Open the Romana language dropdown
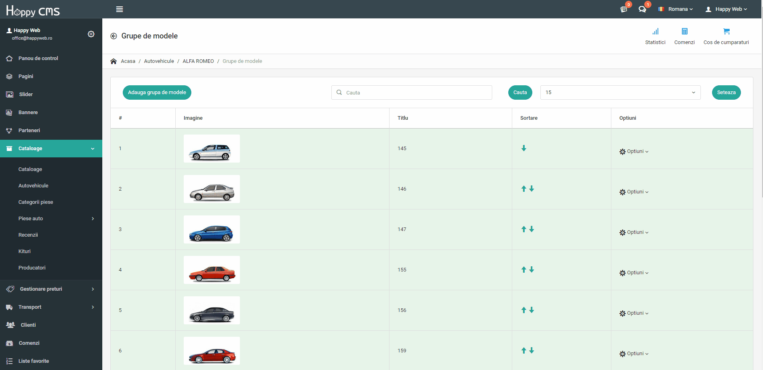The image size is (763, 370). click(676, 9)
